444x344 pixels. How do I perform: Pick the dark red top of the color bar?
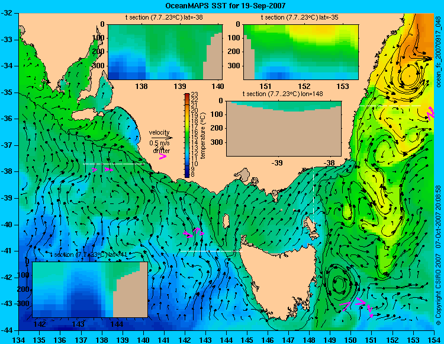[187, 95]
